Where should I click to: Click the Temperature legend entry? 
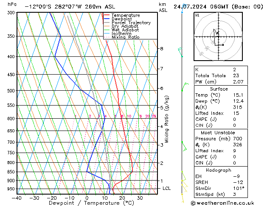[x=122, y=15]
